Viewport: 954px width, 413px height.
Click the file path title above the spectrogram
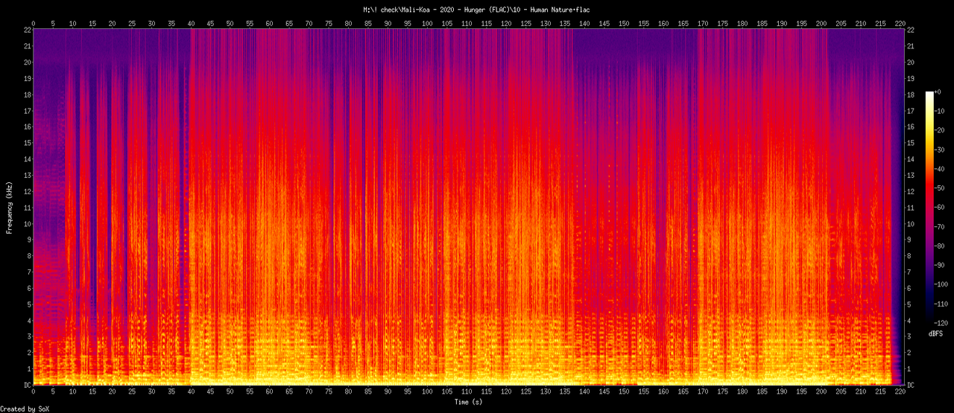click(x=476, y=10)
